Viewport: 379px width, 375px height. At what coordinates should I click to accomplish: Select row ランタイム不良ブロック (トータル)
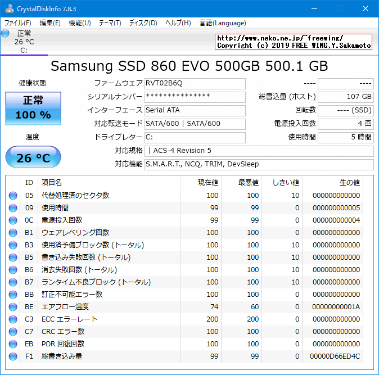coord(184,282)
